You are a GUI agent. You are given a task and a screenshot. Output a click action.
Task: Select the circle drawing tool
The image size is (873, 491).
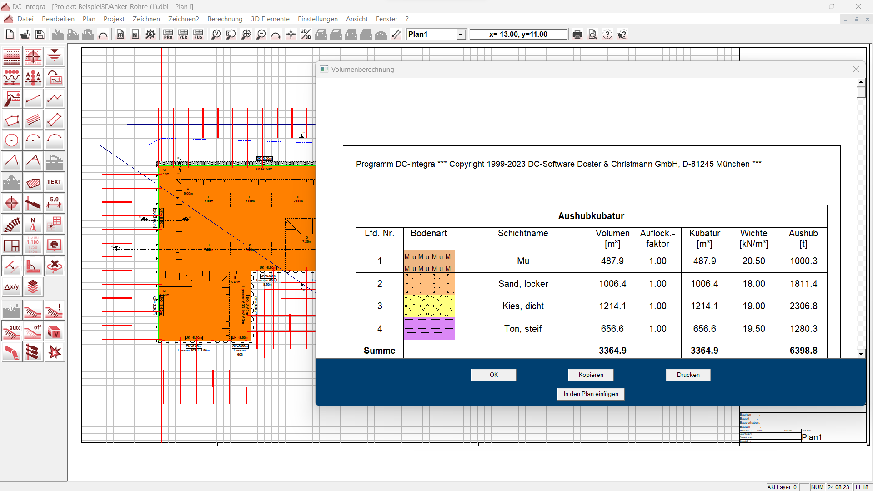[12, 140]
